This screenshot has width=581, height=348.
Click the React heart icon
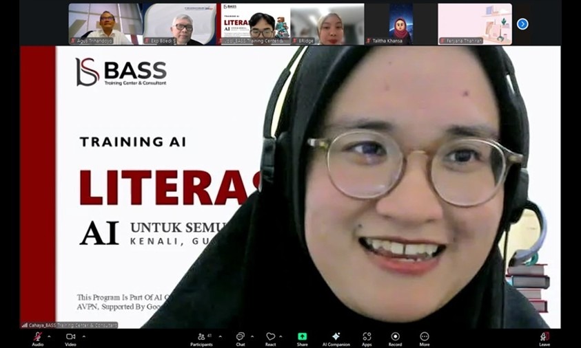(270, 336)
